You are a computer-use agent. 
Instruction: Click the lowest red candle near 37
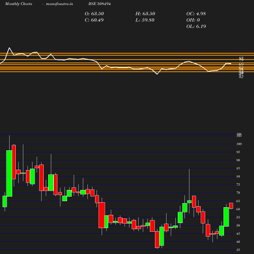click(x=157, y=239)
